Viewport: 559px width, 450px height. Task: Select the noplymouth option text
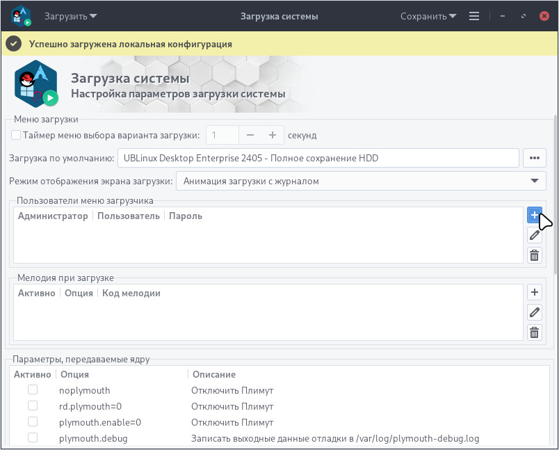(85, 390)
